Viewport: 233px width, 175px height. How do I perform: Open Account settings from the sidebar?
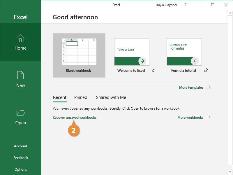(x=20, y=146)
